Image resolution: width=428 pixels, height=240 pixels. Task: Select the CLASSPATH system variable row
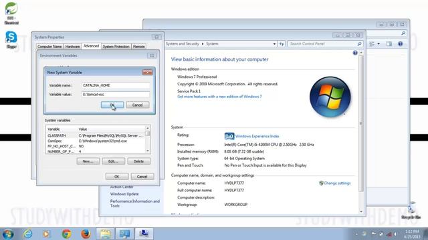tap(96, 135)
